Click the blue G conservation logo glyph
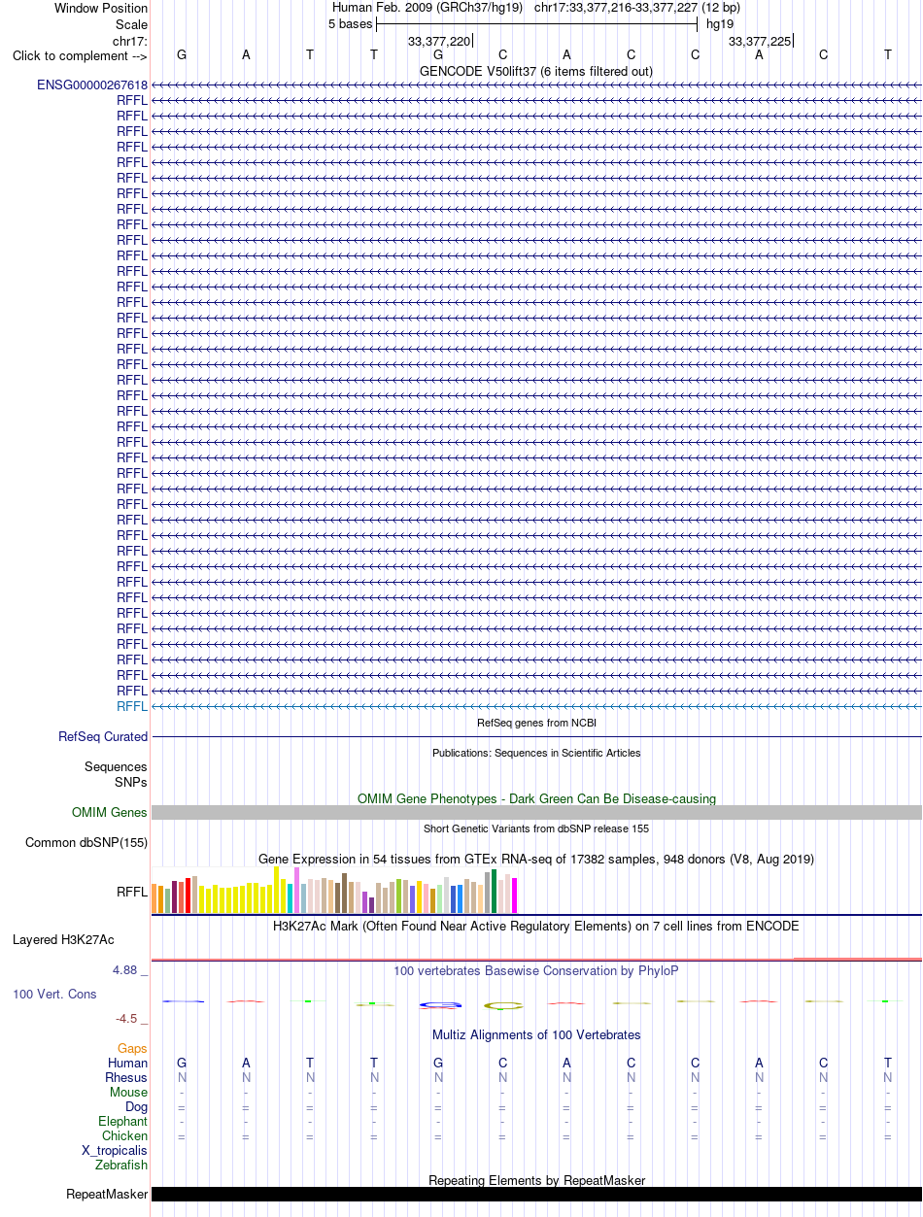 click(439, 1004)
